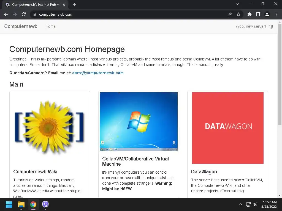Click the scroll down arrow

pos(280,195)
